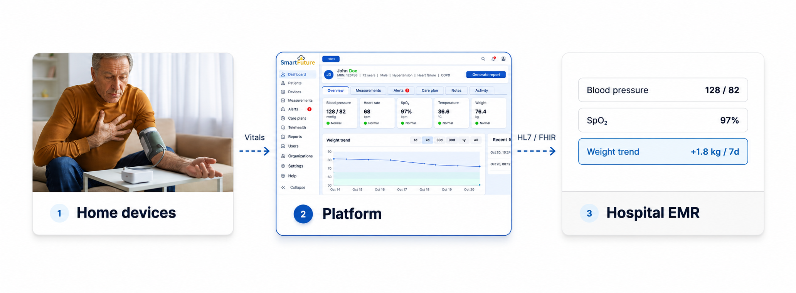Click the Home devices patient photo
796x293 pixels.
coord(133,122)
